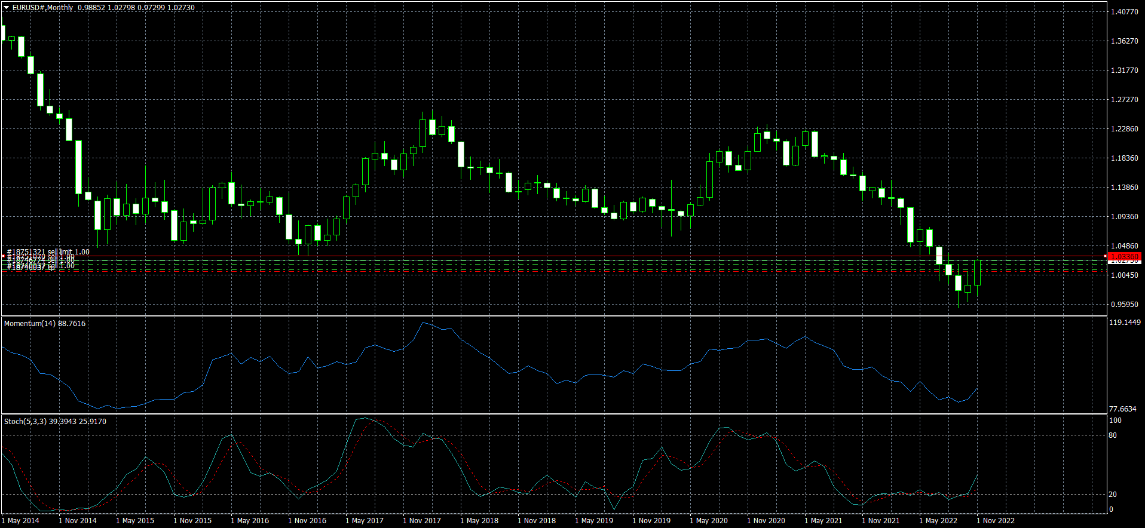Click the Stochastic scale level 100
1145x528 pixels.
(x=1115, y=420)
